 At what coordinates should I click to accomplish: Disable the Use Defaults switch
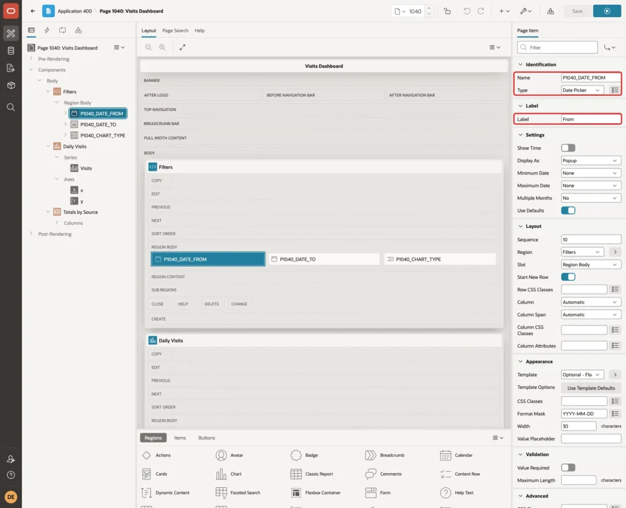(x=568, y=211)
